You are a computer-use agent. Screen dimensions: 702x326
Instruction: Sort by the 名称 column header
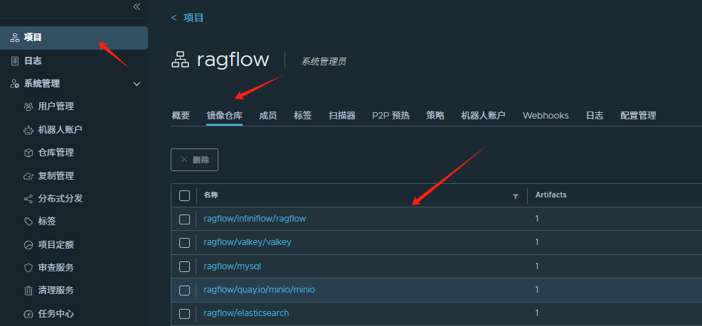tap(211, 195)
